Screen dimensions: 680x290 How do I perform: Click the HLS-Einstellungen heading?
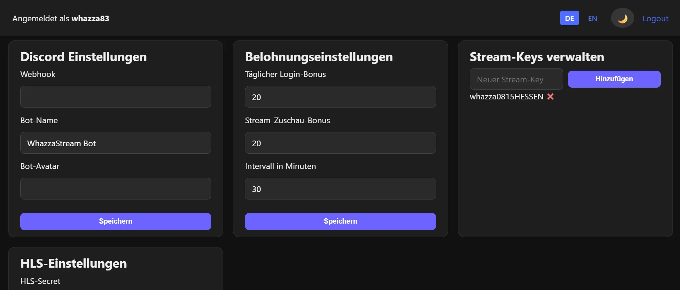74,263
